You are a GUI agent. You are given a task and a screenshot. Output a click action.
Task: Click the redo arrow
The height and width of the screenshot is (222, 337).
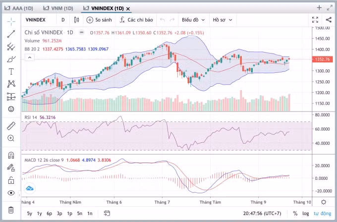pyautogui.click(x=172, y=20)
